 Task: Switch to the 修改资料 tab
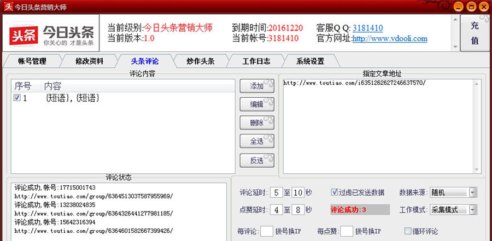point(89,61)
